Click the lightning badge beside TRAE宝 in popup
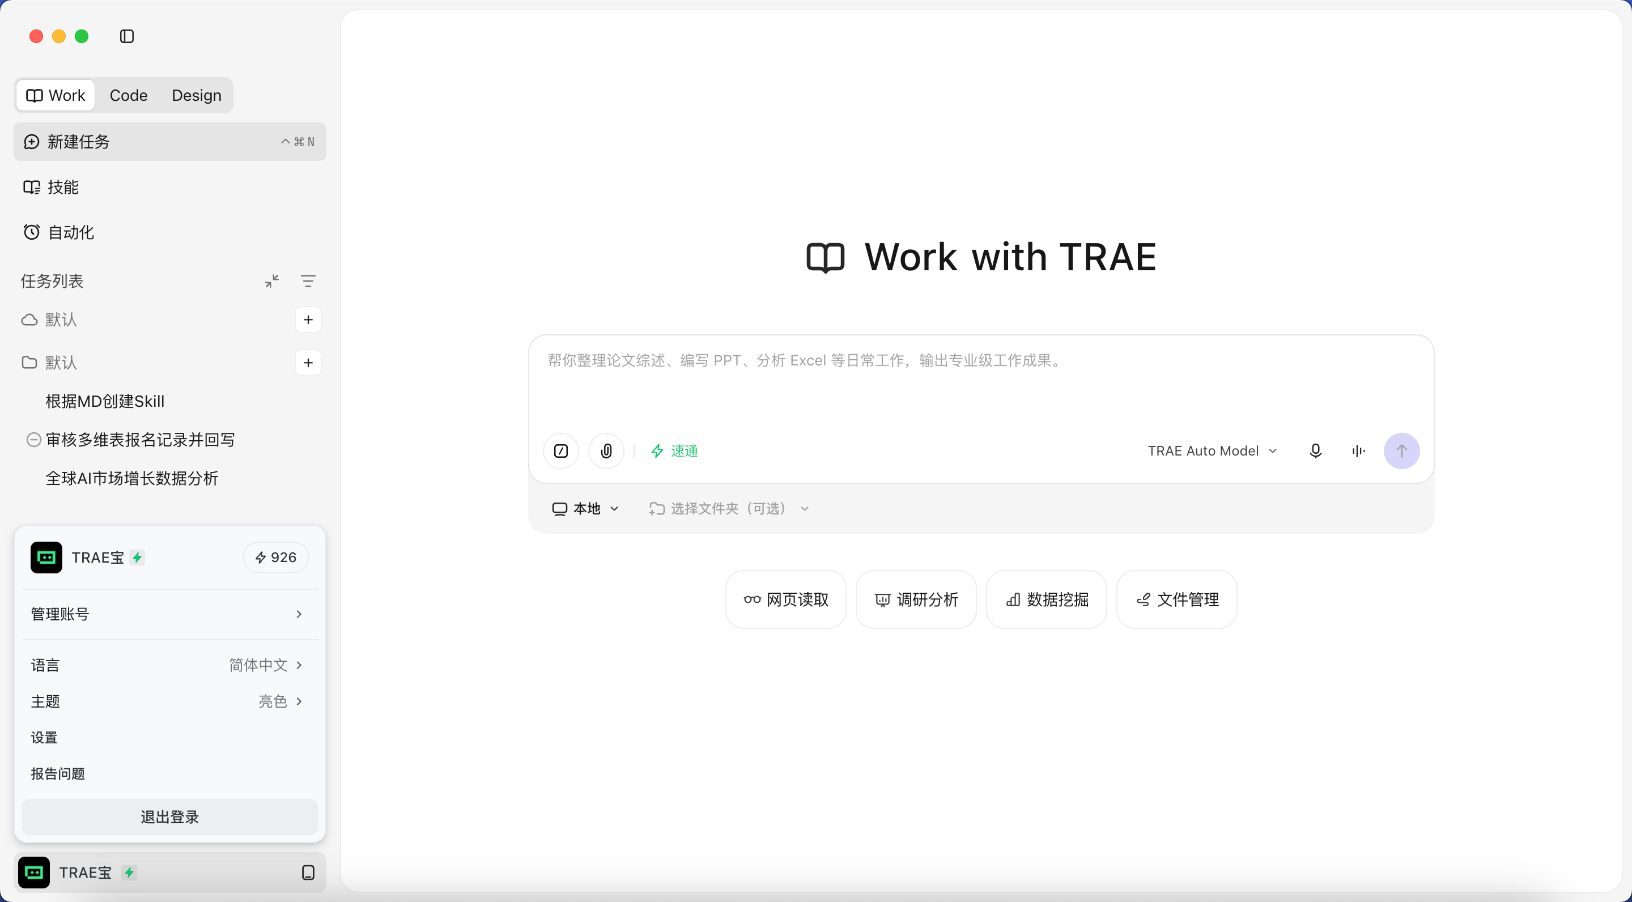 [x=137, y=558]
